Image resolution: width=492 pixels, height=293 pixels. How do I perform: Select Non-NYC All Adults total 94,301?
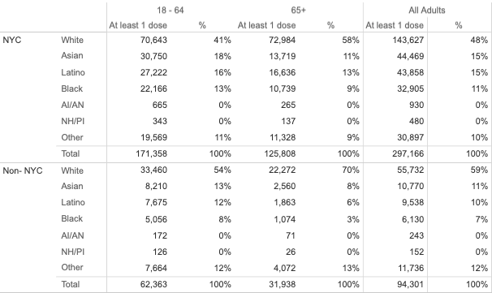coord(411,284)
